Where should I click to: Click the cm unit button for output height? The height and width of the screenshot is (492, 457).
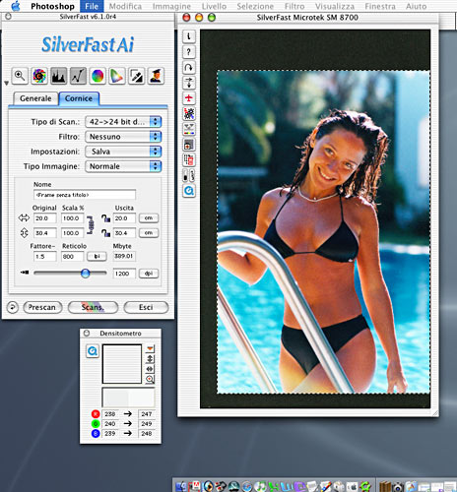coord(149,233)
